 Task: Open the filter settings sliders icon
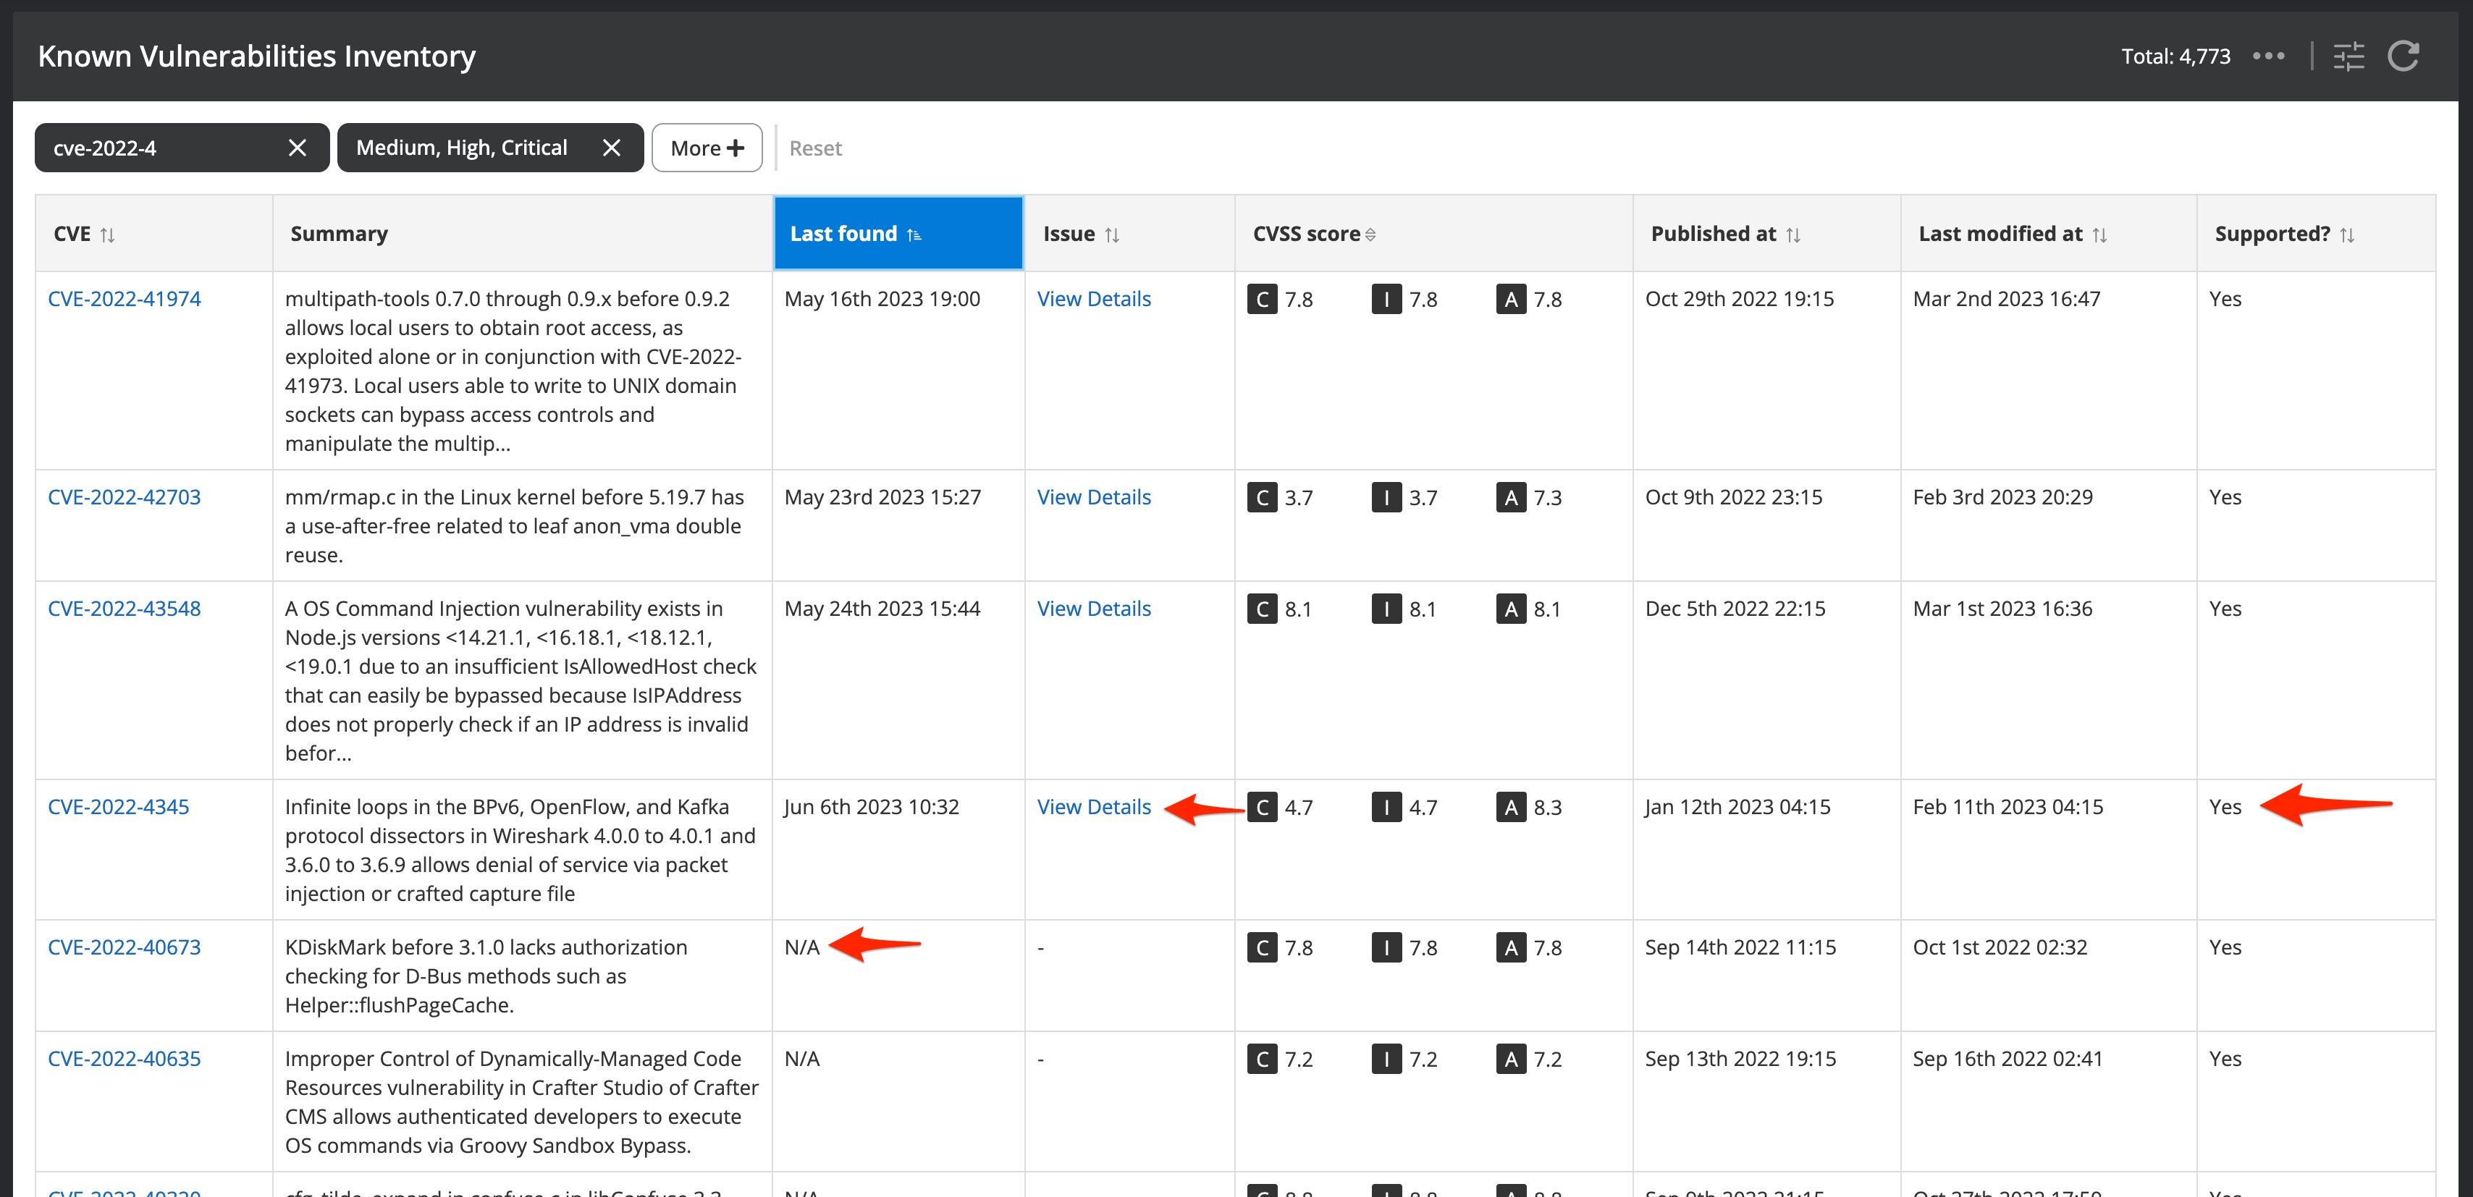click(x=2348, y=56)
